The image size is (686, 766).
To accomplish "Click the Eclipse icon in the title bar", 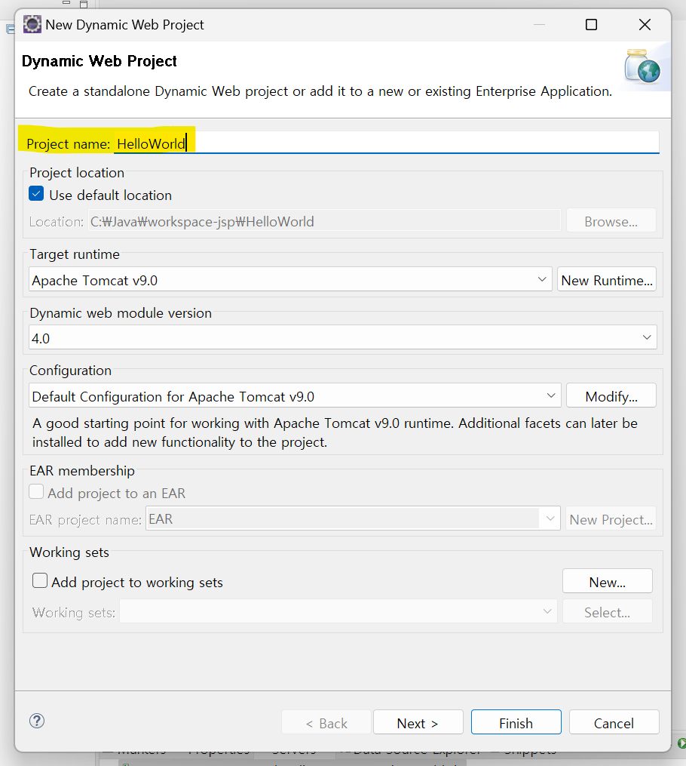I will (32, 24).
